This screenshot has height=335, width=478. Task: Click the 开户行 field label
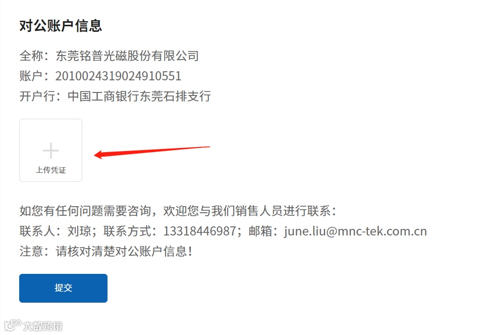click(x=37, y=96)
